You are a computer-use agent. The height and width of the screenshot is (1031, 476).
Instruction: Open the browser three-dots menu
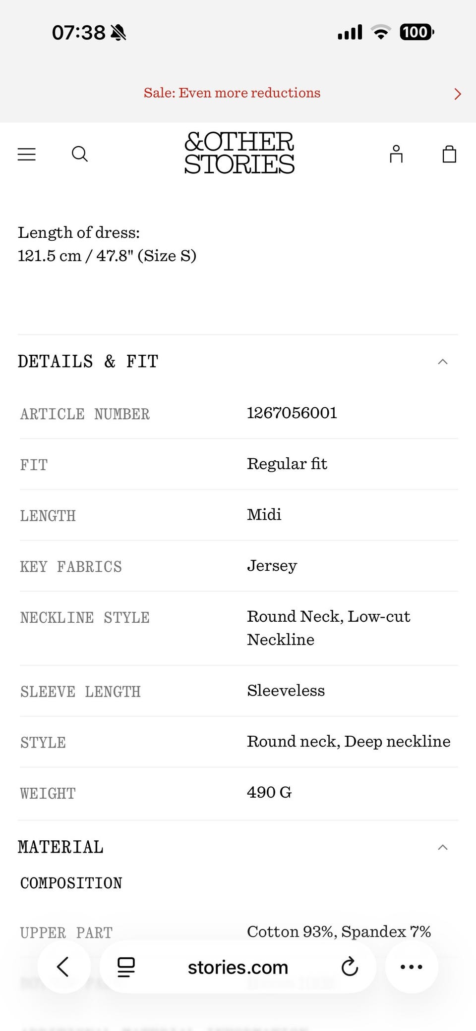(411, 967)
